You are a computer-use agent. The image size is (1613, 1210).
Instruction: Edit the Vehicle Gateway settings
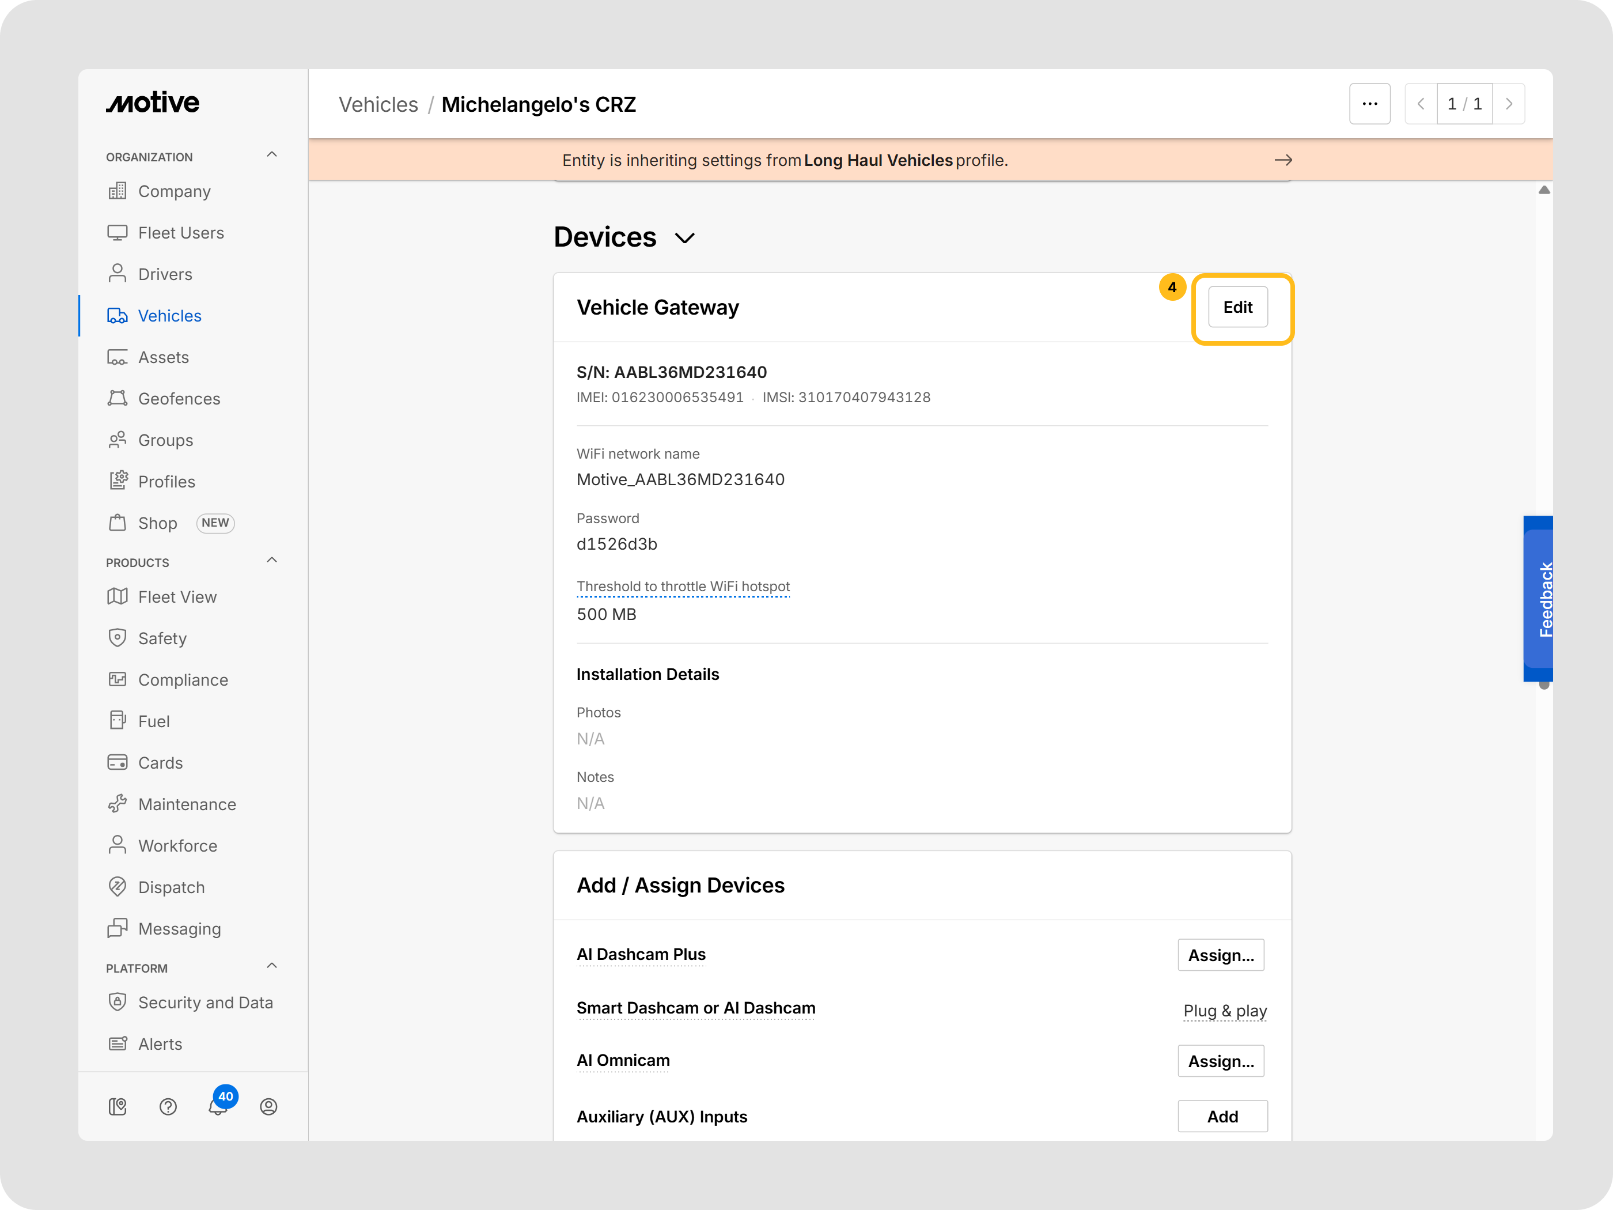tap(1237, 307)
